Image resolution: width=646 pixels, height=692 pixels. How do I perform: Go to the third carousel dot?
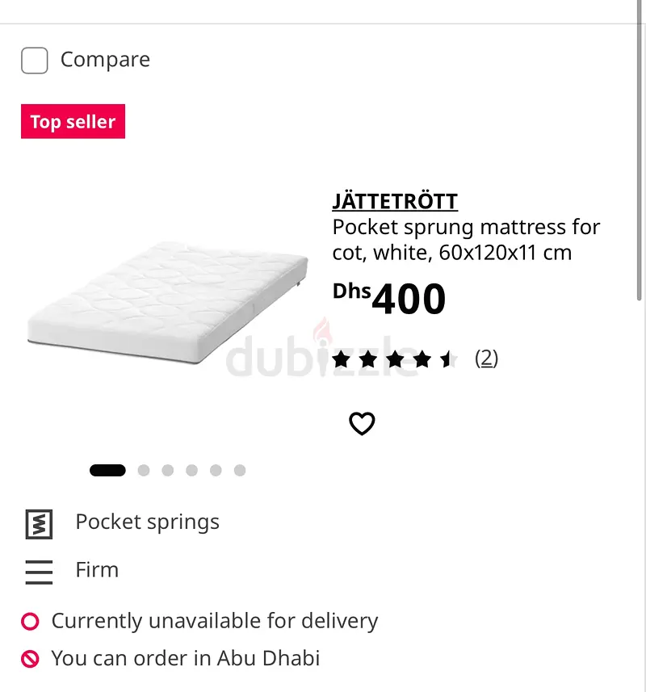click(167, 471)
